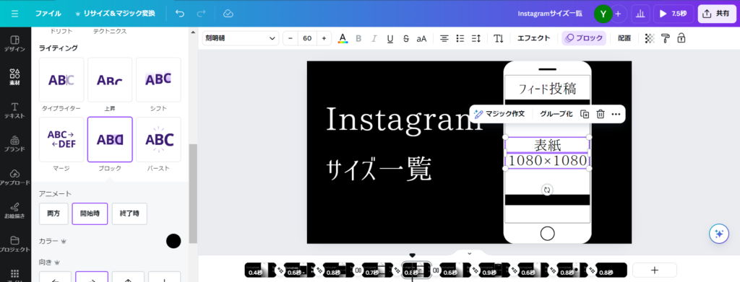Screen dimensions: 740x282
Task: Open the text color picker icon
Action: point(343,39)
